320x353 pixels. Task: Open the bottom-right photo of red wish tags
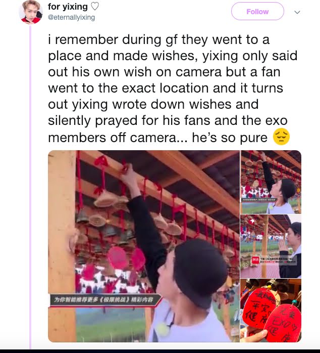[x=271, y=311]
